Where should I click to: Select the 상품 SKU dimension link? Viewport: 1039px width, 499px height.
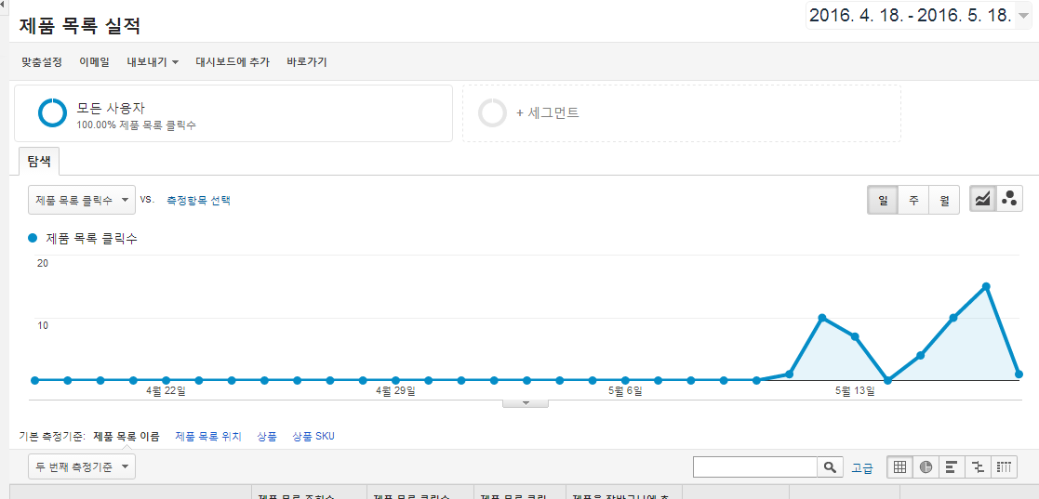coord(313,436)
